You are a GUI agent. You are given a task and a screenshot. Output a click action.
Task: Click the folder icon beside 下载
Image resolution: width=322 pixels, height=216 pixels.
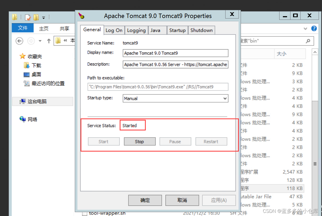26,65
